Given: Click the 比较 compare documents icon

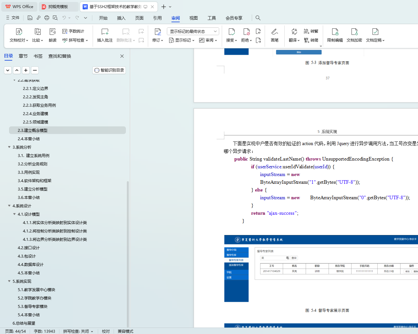Looking at the screenshot, I should click(x=38, y=32).
